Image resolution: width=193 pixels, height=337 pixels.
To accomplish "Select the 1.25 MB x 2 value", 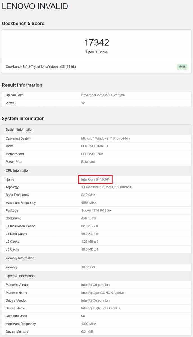I will pyautogui.click(x=90, y=242).
